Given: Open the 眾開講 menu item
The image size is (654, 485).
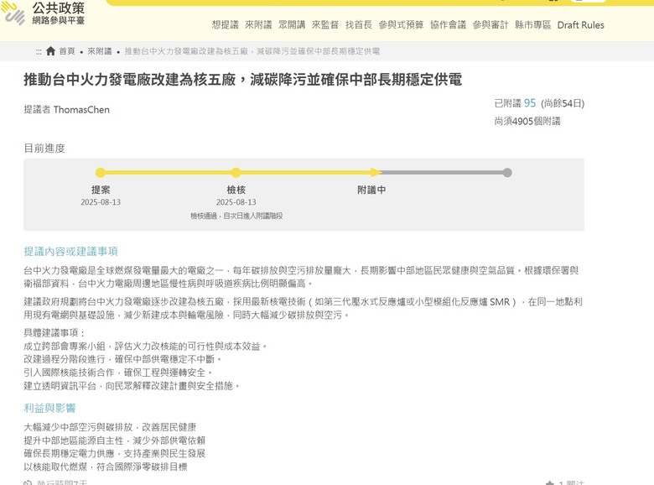Looking at the screenshot, I should pyautogui.click(x=292, y=25).
